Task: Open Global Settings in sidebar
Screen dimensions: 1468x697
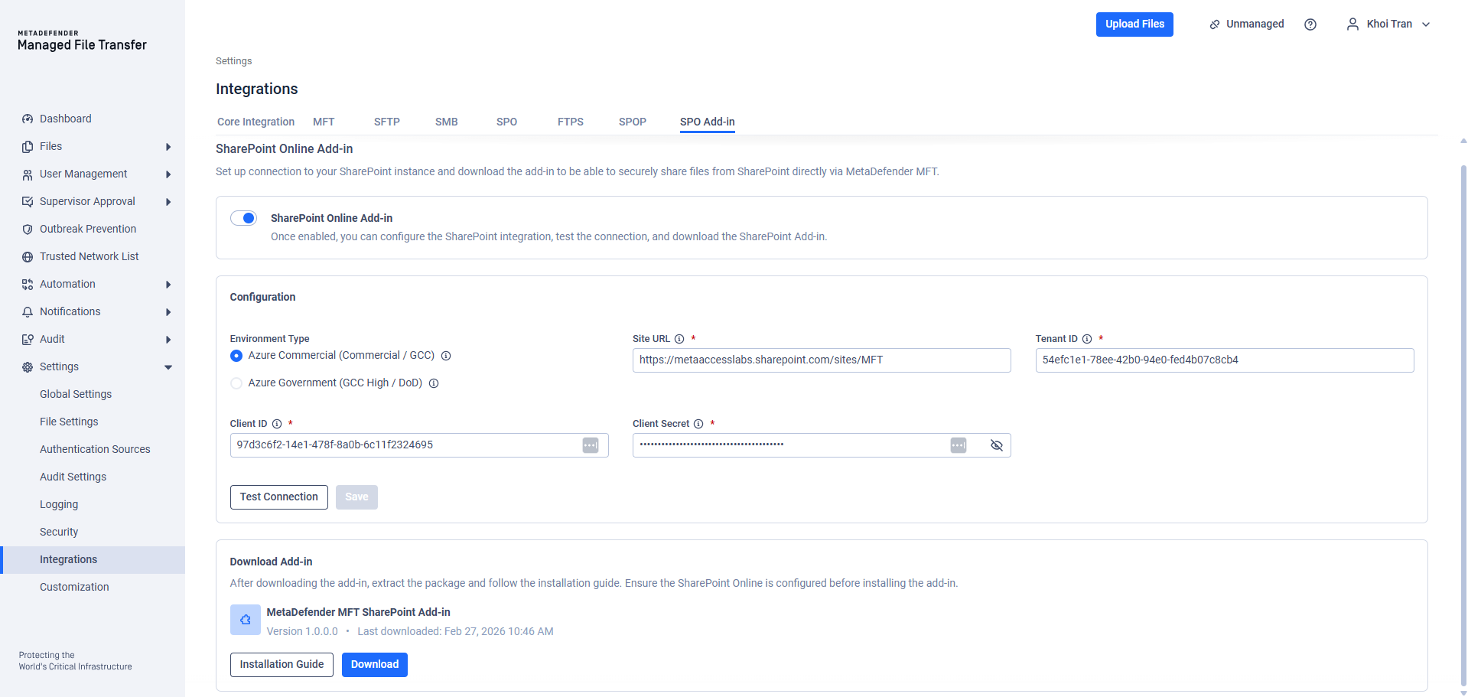Action: click(x=76, y=395)
